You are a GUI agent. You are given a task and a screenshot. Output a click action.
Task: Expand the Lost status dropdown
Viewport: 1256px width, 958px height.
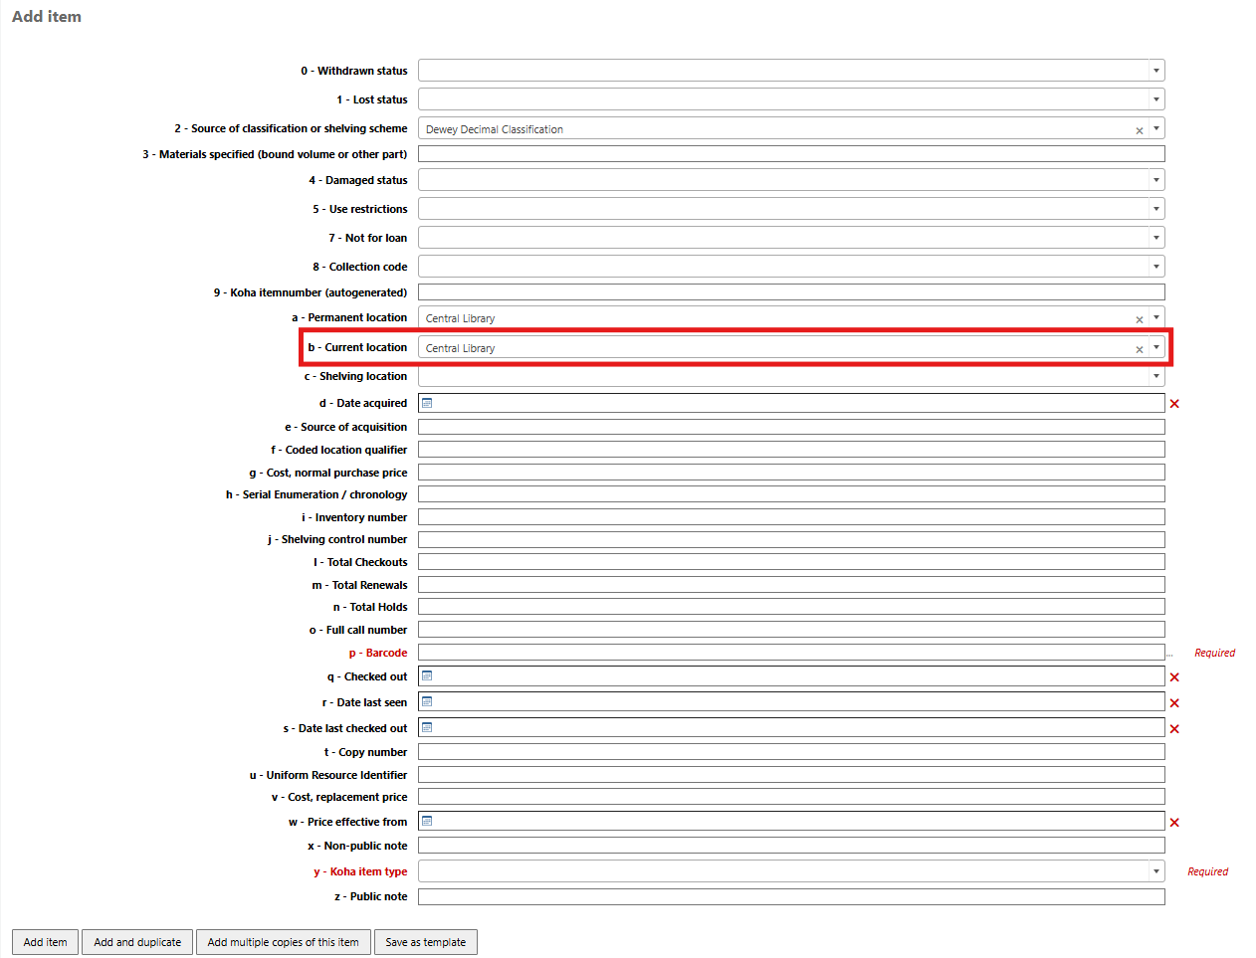pos(1156,99)
